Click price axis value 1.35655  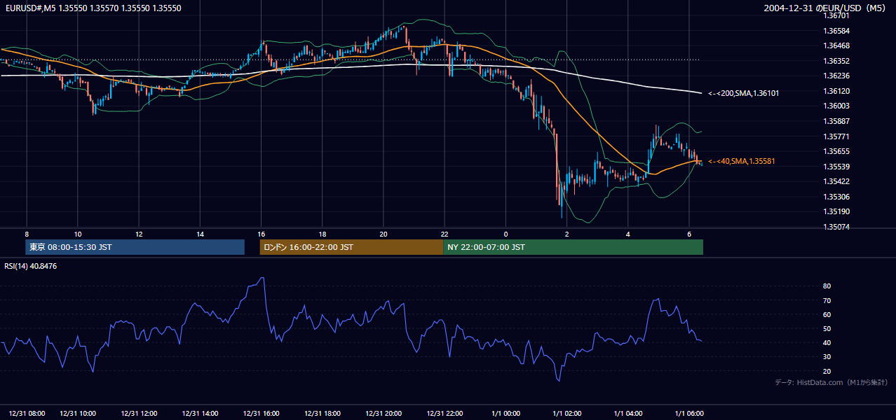click(836, 151)
